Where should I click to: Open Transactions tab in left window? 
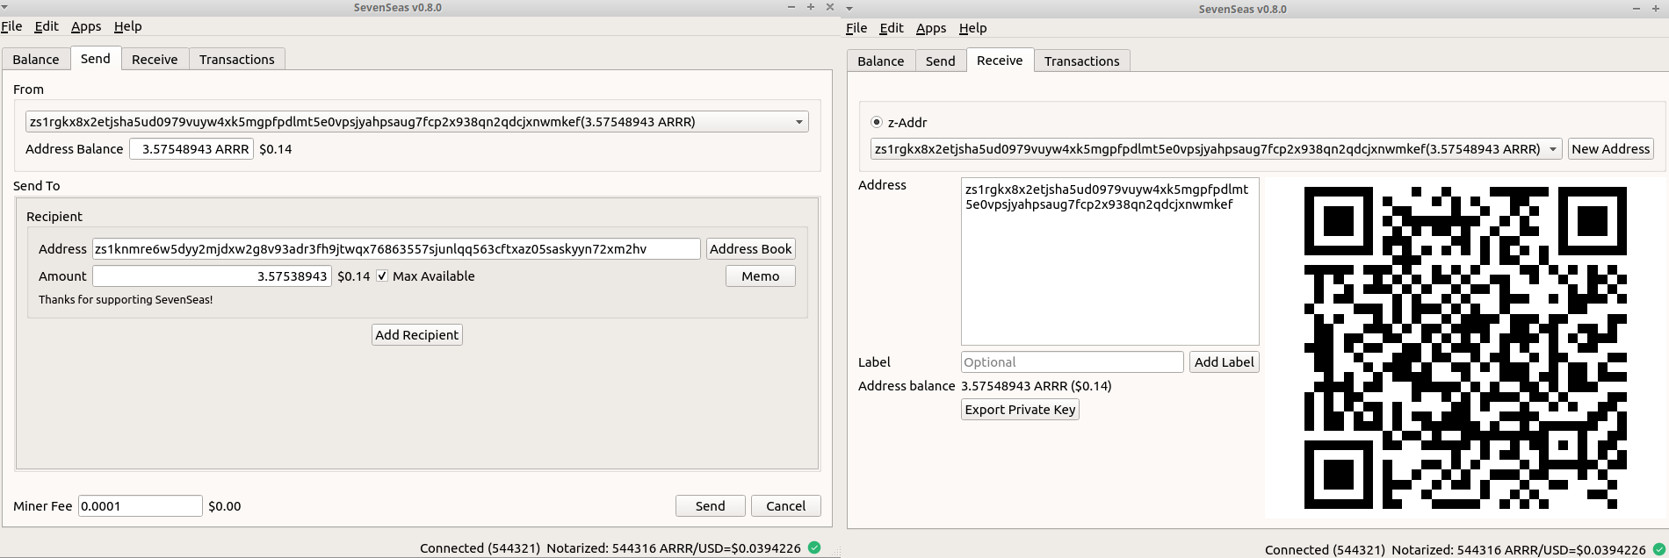[237, 60]
